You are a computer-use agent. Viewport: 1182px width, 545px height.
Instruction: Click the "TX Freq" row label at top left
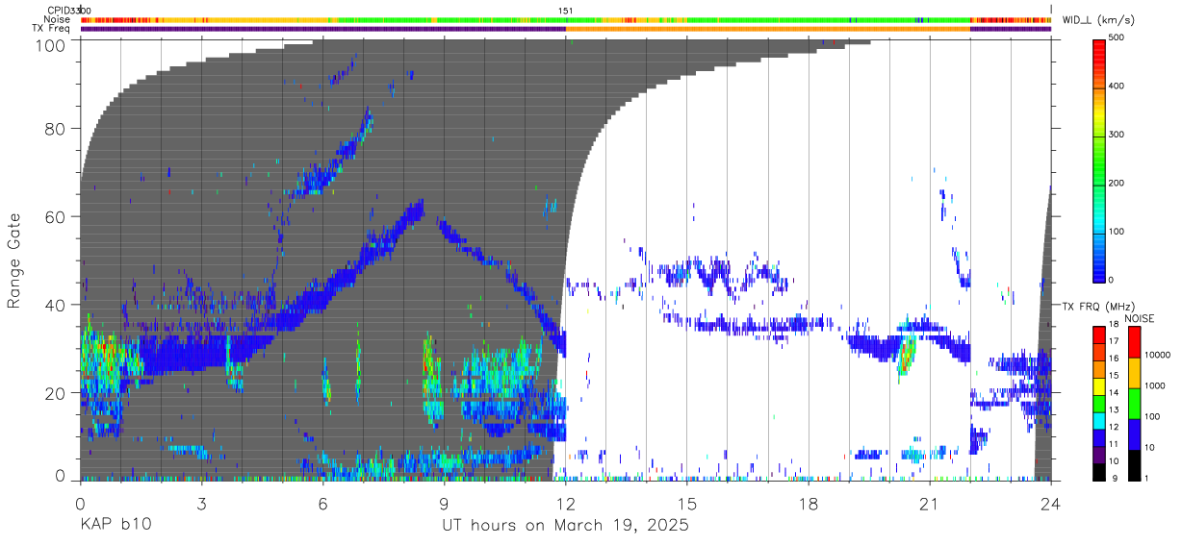(x=52, y=29)
